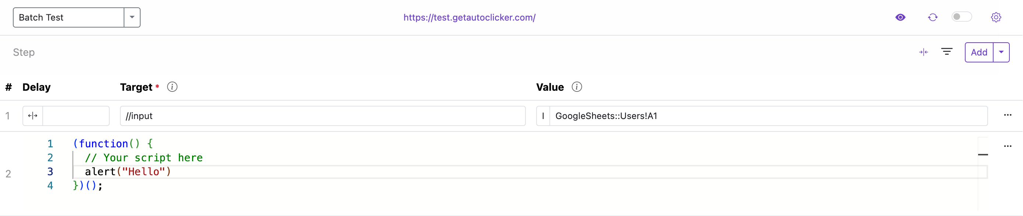The width and height of the screenshot is (1023, 216).
Task: Click the alert("Hello") code line
Action: coord(127,172)
